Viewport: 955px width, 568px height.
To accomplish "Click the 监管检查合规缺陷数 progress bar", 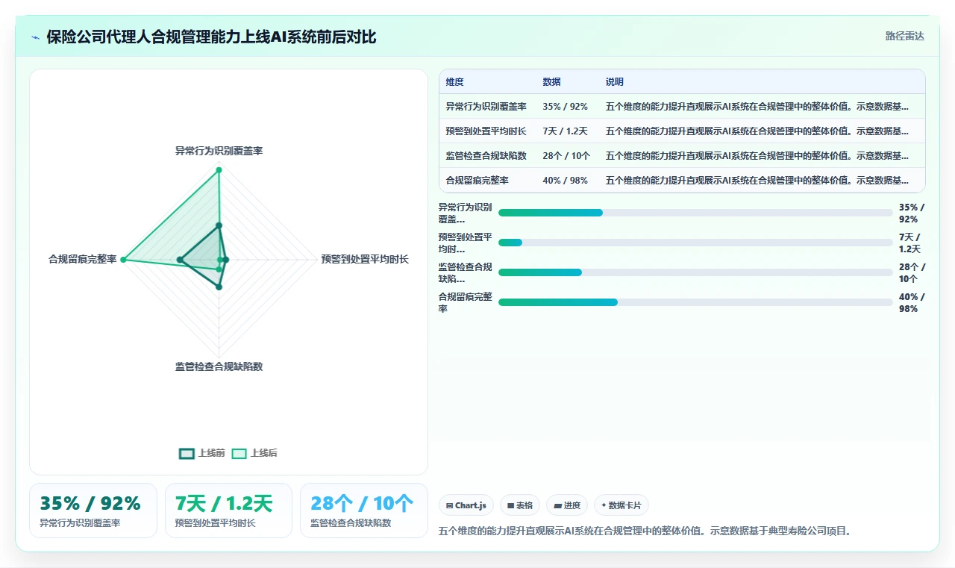I will (x=695, y=272).
